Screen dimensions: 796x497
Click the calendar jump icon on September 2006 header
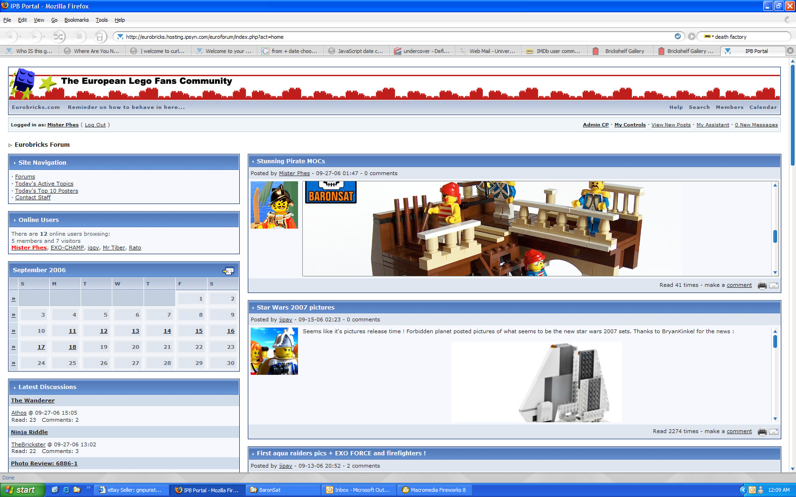[229, 271]
